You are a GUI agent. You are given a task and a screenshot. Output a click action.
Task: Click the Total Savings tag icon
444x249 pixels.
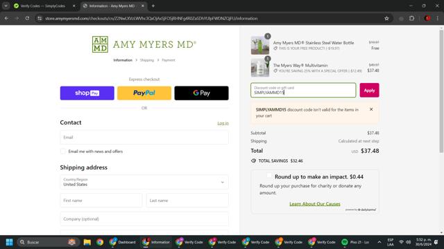tap(253, 161)
